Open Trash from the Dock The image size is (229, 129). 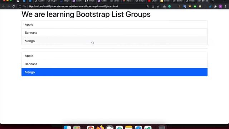(x=161, y=128)
